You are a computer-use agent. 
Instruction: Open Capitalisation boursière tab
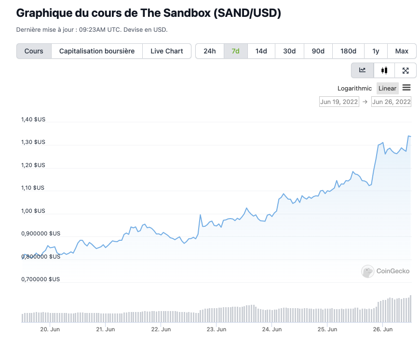[97, 51]
